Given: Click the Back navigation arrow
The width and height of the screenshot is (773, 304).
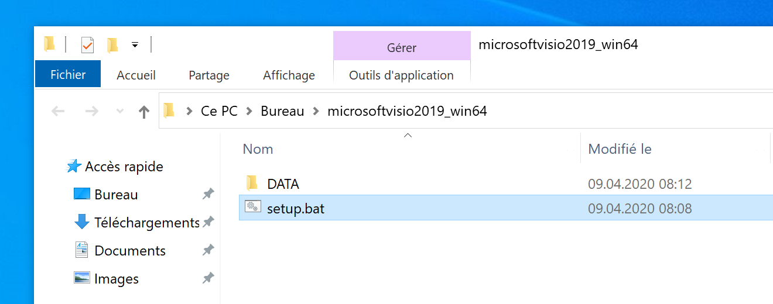Looking at the screenshot, I should (58, 111).
